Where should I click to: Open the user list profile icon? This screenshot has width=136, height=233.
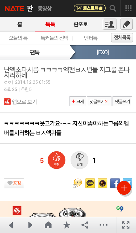click(x=110, y=24)
